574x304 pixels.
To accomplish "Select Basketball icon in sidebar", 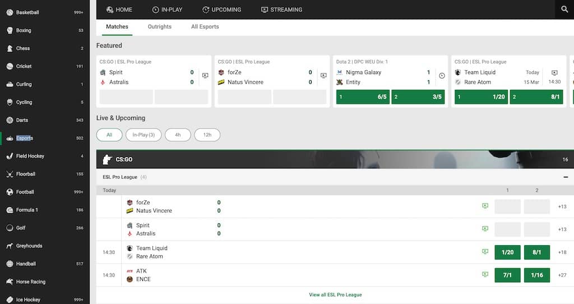I will pos(10,12).
